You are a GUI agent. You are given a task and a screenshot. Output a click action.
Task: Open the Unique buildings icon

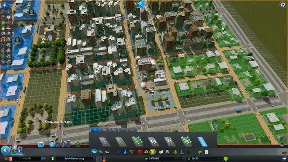pyautogui.click(x=182, y=152)
